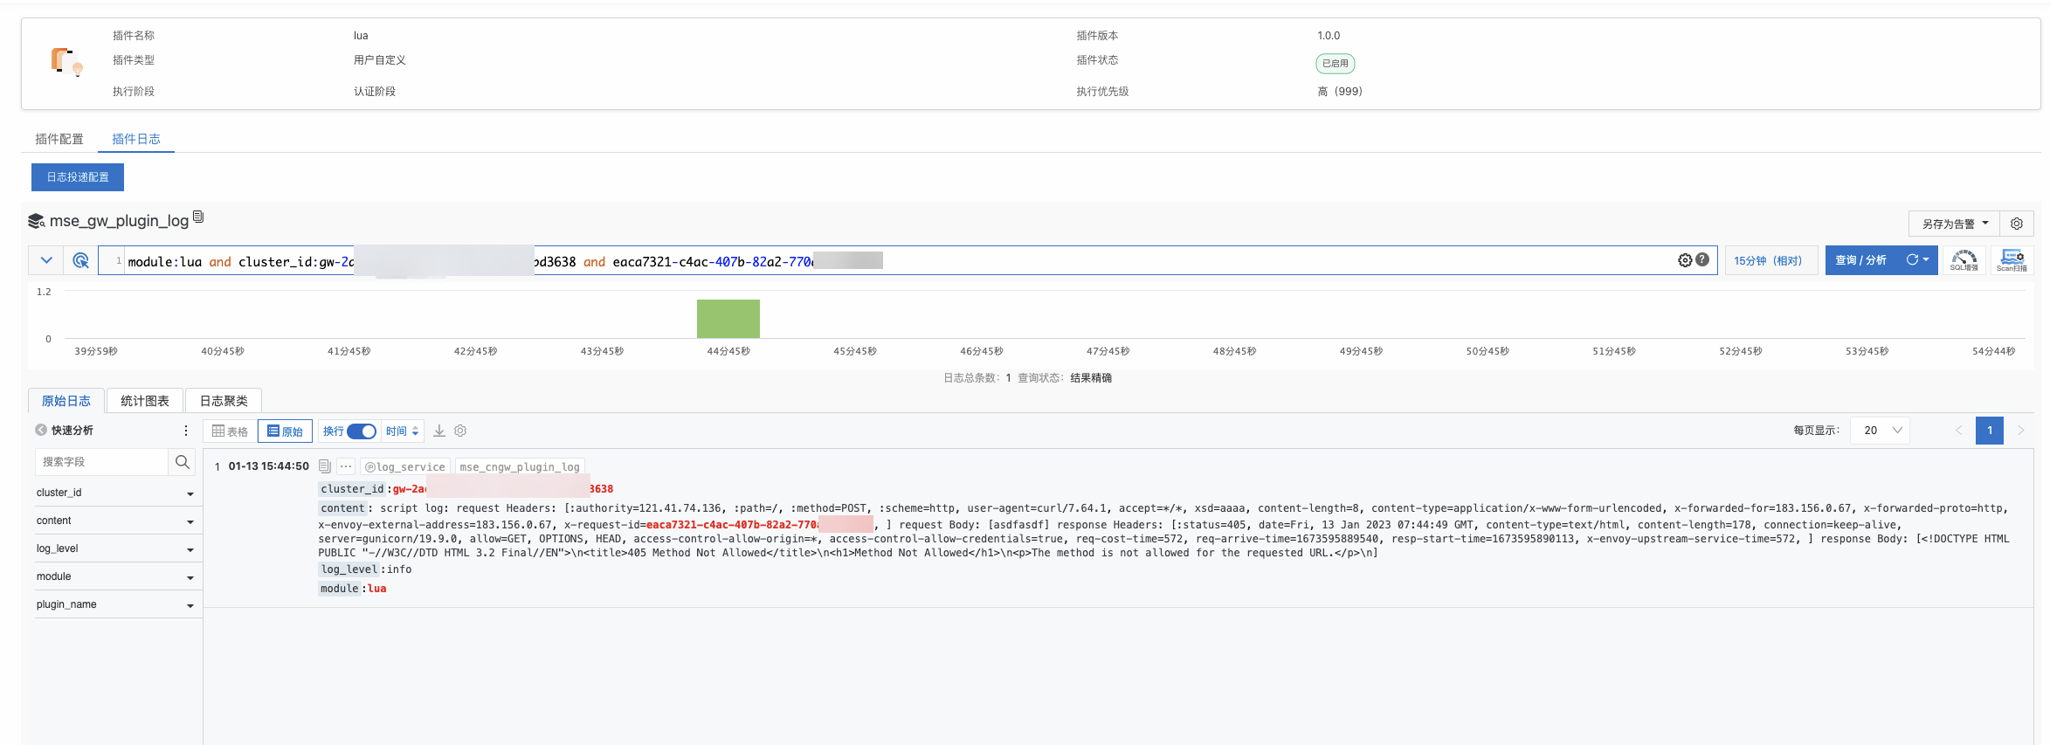Click the Scan扫描 icon
The image size is (2050, 745).
[2012, 260]
